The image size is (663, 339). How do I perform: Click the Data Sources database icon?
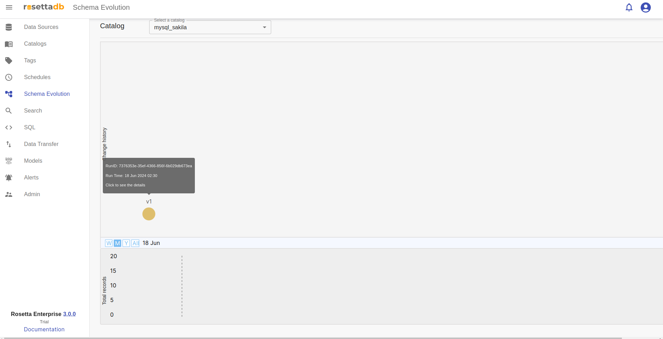(9, 27)
